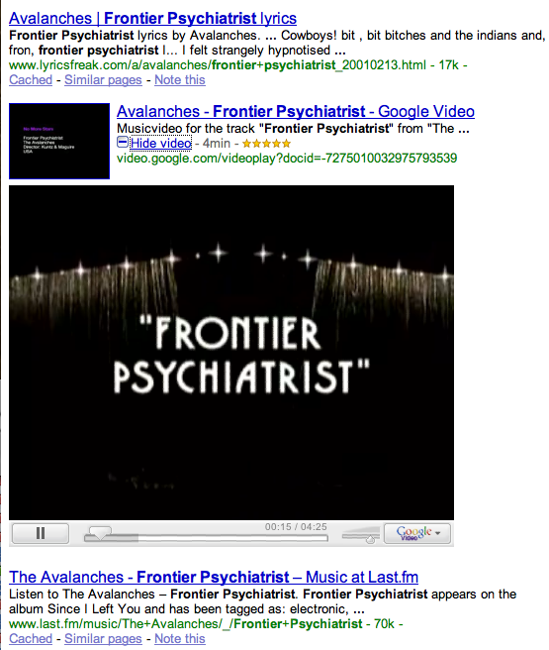Click the Google Video logo in player
Screen dimensions: 549x650
click(413, 533)
